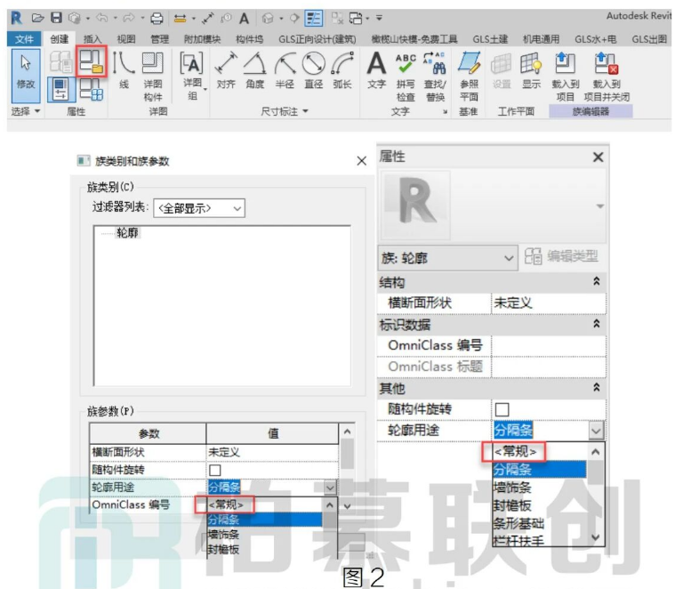Select the Text tool in ribbon
This screenshot has width=675, height=589.
(x=377, y=71)
